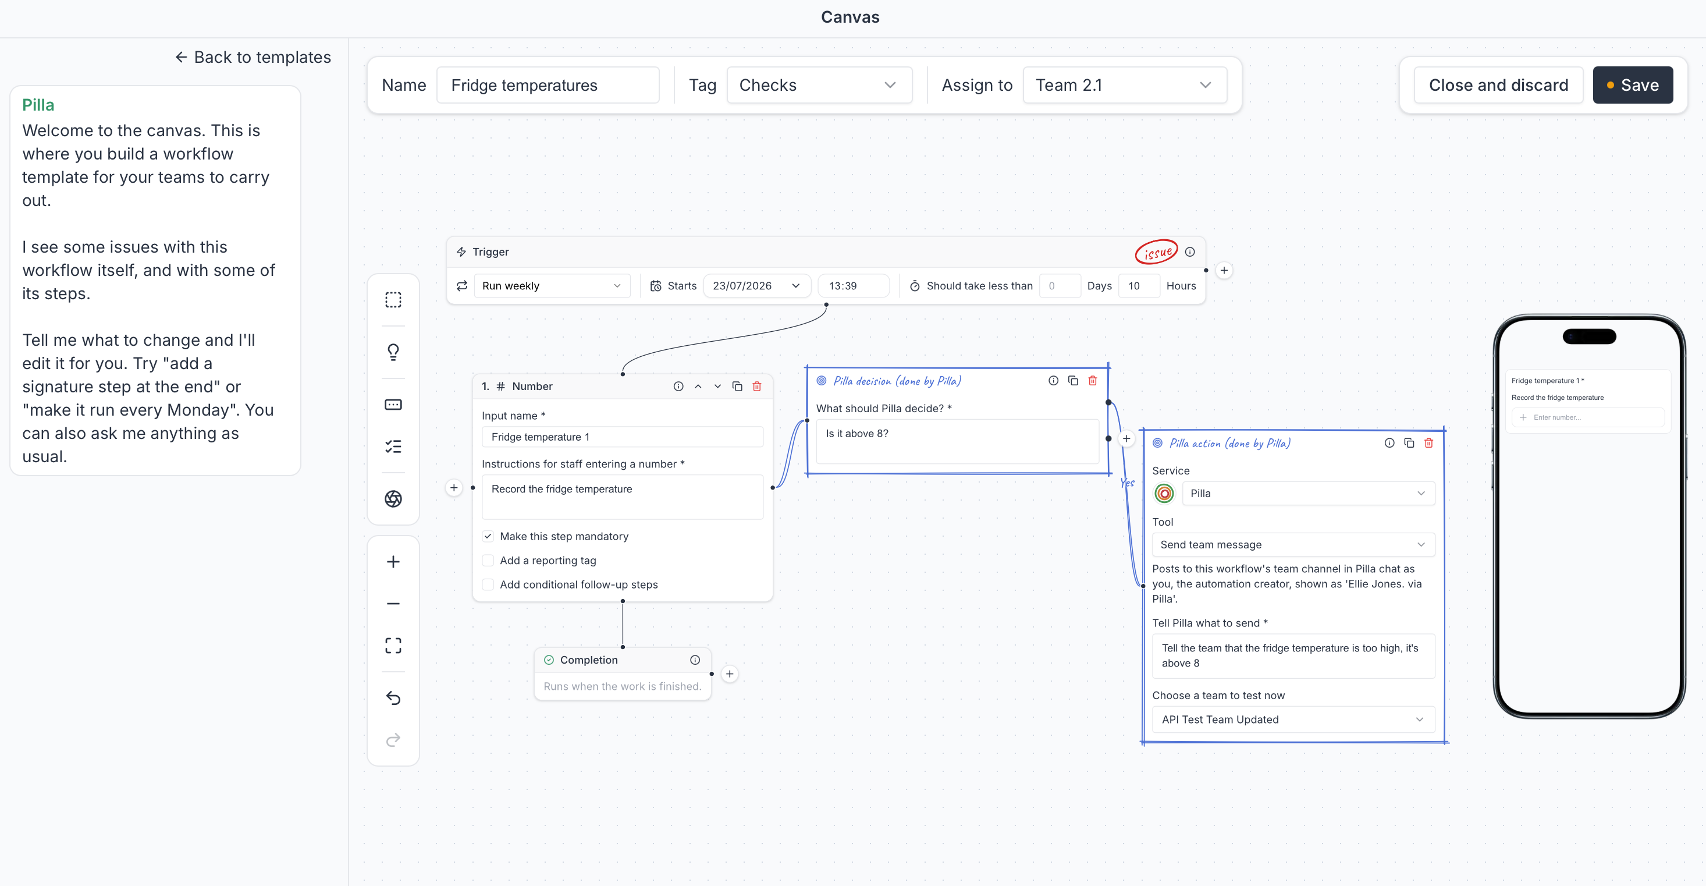
Task: Click the Completion step header
Action: coord(623,660)
